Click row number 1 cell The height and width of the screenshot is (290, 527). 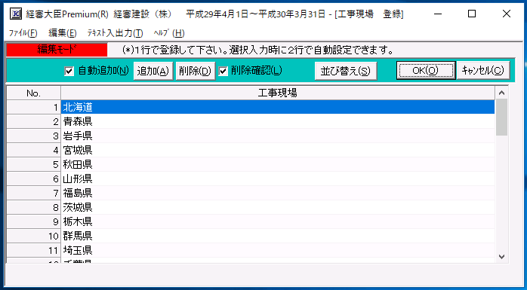click(x=34, y=107)
